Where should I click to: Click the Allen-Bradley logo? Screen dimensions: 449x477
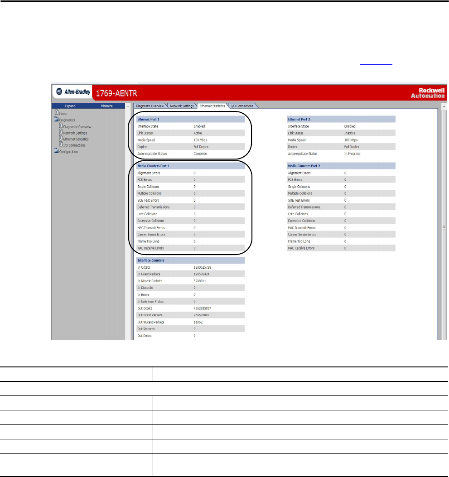tap(73, 92)
